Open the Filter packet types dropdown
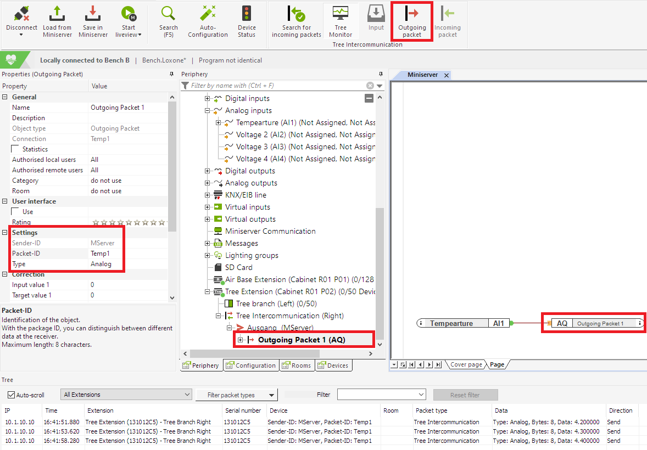 coord(236,395)
